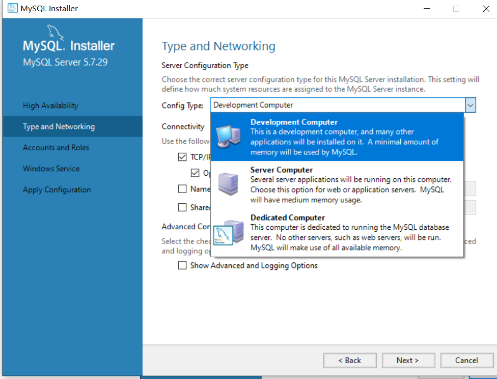Open the High Availability step
This screenshot has height=379, width=497.
click(x=50, y=105)
